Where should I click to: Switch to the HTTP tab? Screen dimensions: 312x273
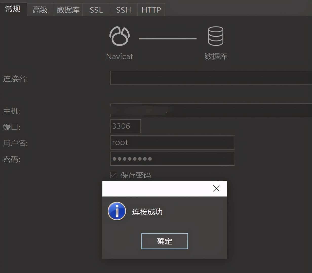151,10
